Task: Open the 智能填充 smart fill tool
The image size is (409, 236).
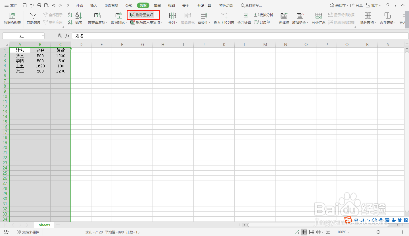Action: click(187, 18)
